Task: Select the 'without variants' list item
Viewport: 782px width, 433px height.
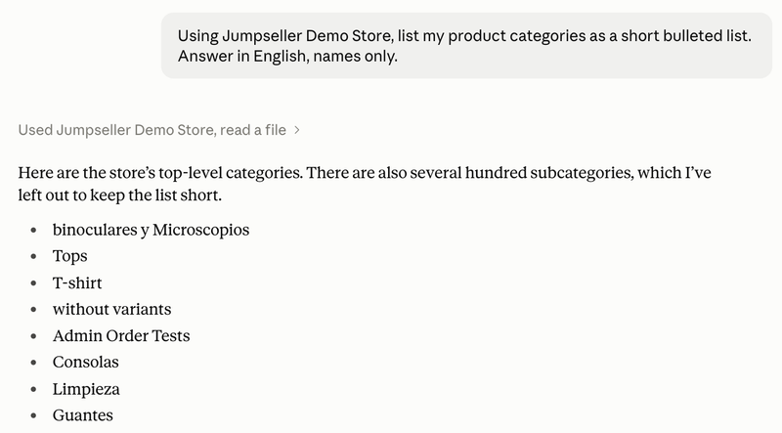Action: click(x=111, y=309)
